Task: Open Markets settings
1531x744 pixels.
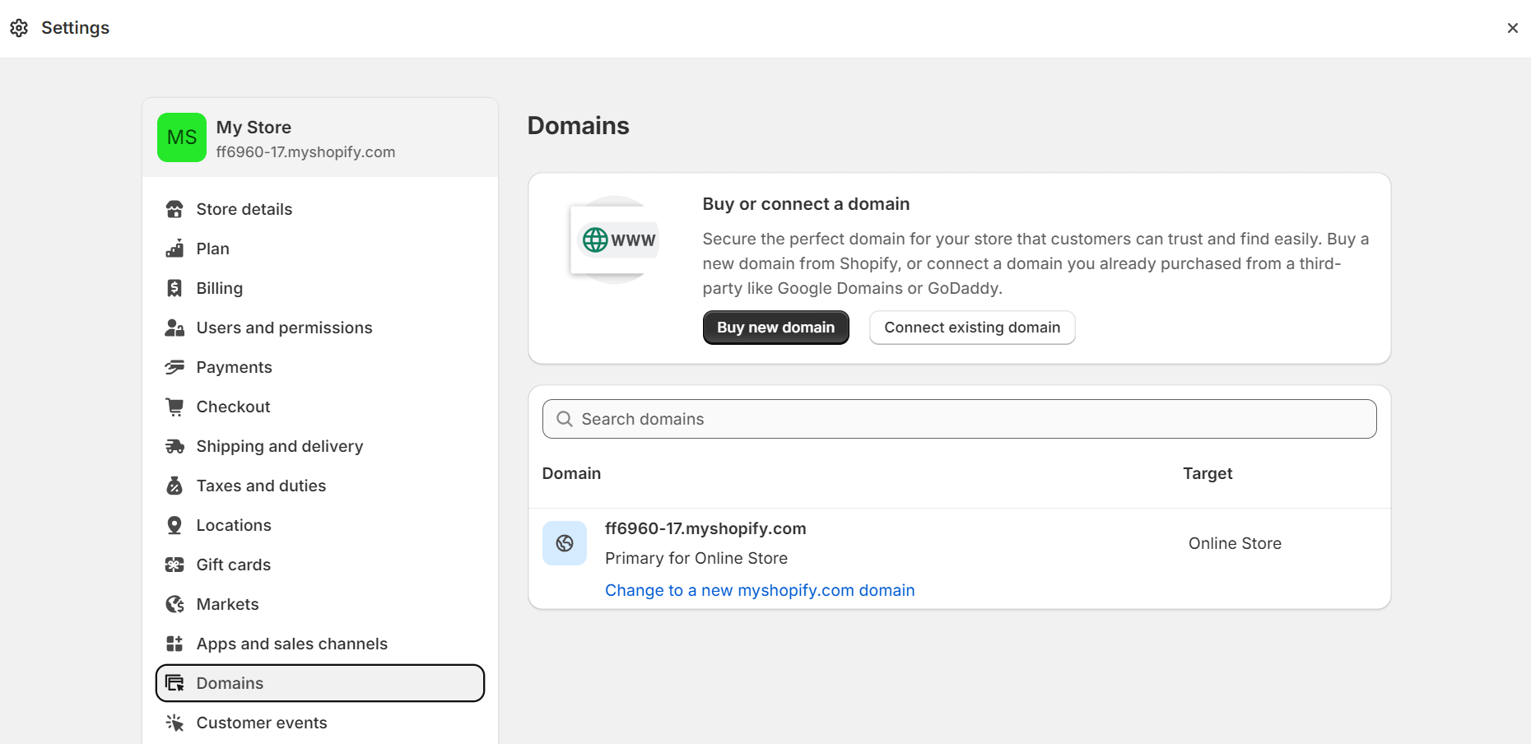Action: tap(320, 604)
